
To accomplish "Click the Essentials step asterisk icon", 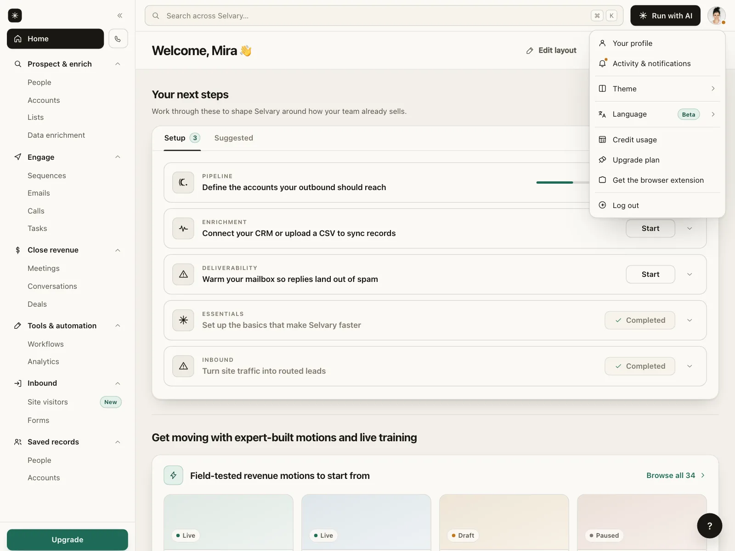I will 183,320.
